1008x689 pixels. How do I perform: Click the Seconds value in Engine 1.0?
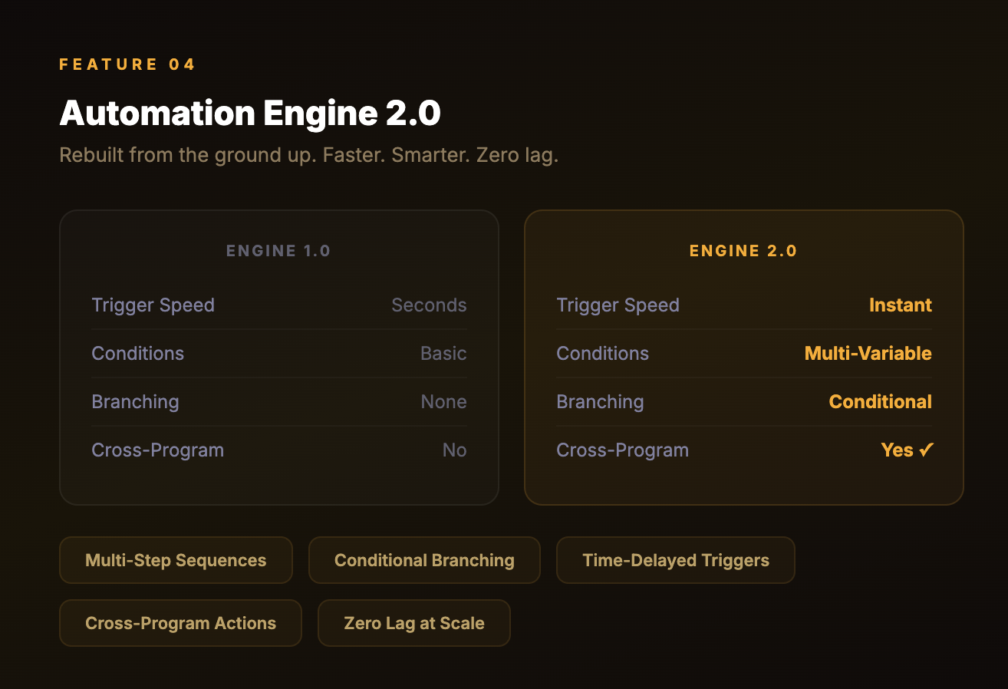tap(429, 305)
